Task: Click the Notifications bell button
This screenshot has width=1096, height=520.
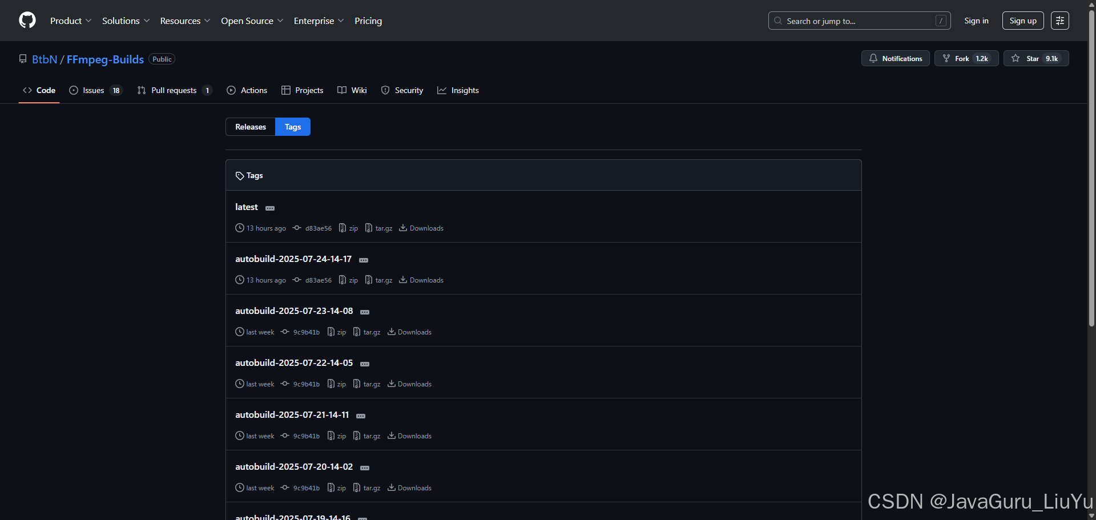Action: tap(896, 58)
